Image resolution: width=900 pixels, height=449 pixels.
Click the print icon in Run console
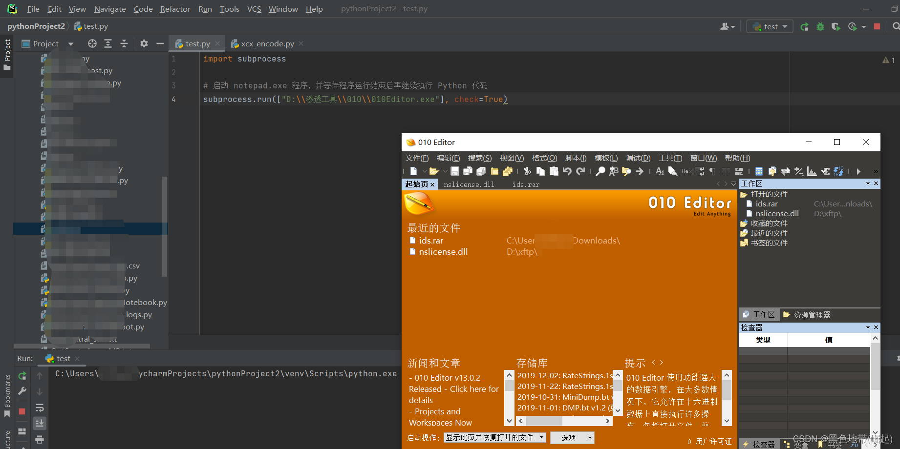(x=40, y=439)
